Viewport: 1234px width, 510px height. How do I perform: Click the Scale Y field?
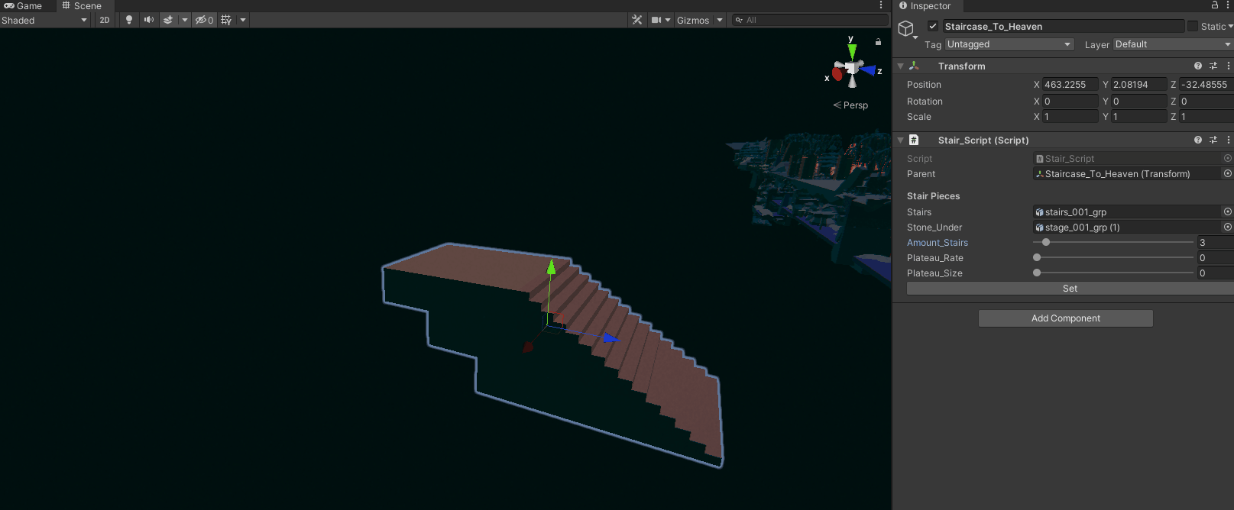(1138, 117)
